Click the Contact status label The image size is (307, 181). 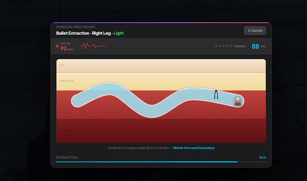(240, 46)
